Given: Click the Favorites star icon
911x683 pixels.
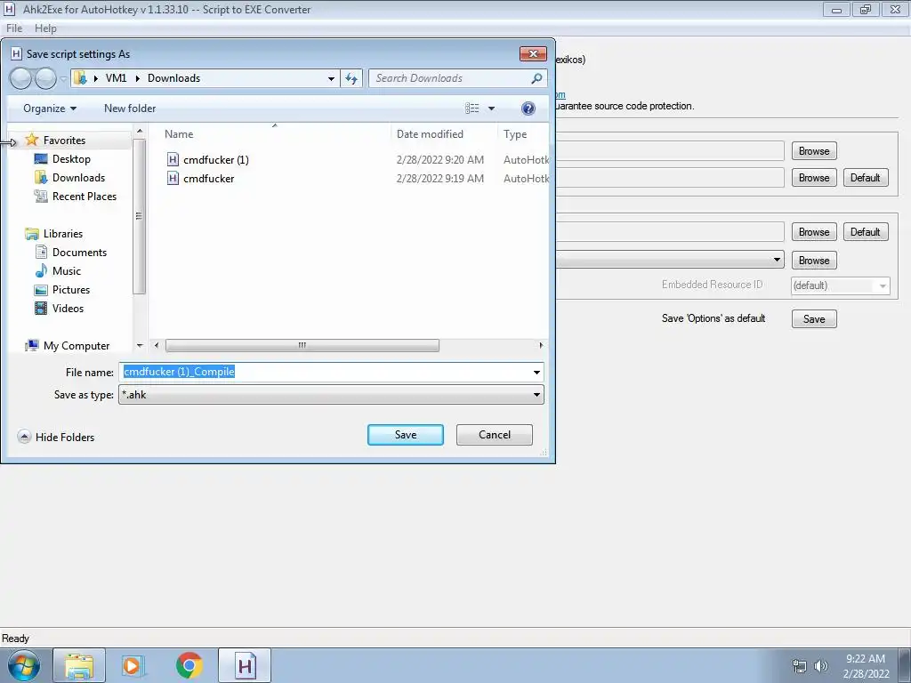Looking at the screenshot, I should pos(32,140).
